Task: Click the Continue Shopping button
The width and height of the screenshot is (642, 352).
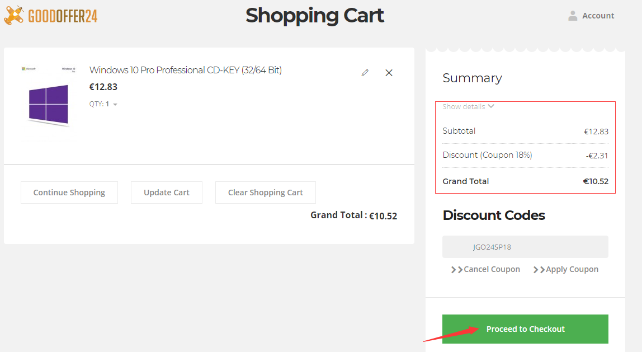Action: click(x=69, y=193)
